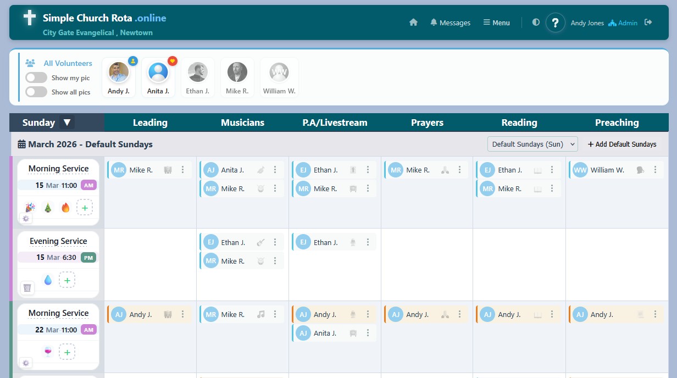
Task: Click Add Default Sundays button
Action: coord(622,144)
